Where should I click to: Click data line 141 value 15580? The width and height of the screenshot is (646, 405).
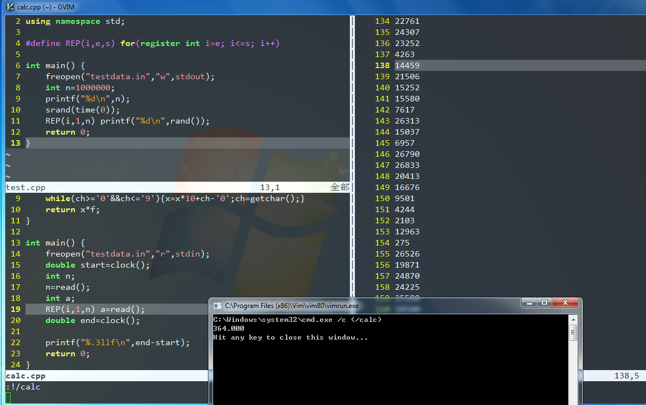[x=407, y=99]
